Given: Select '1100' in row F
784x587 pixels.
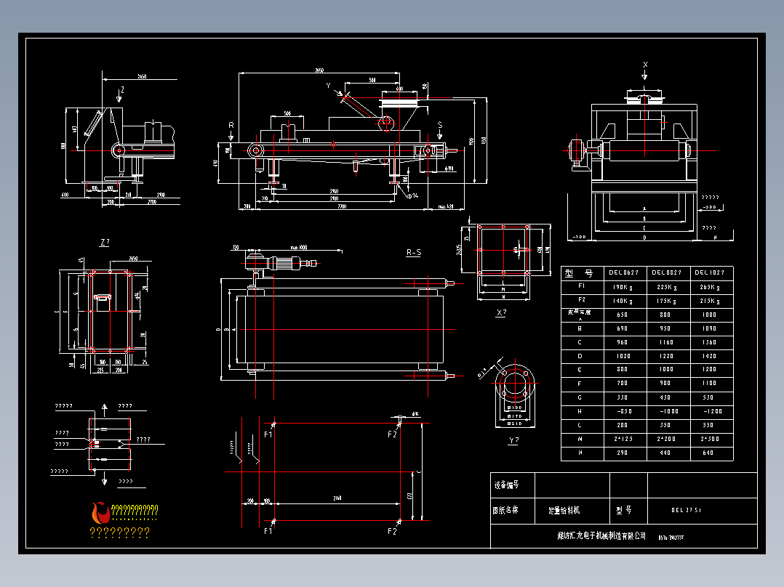Looking at the screenshot, I should point(709,383).
